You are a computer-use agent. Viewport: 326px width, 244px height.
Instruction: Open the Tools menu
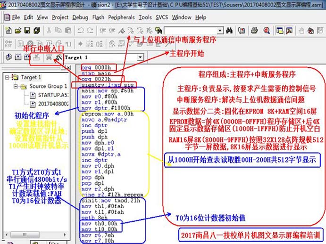[145, 17]
